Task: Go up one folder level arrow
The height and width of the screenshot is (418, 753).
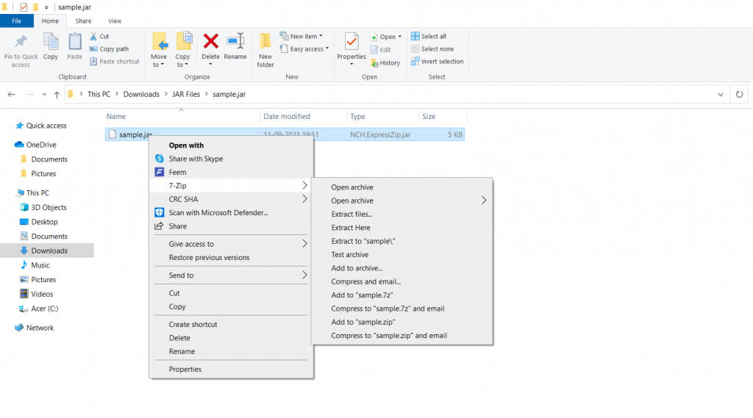Action: point(57,95)
